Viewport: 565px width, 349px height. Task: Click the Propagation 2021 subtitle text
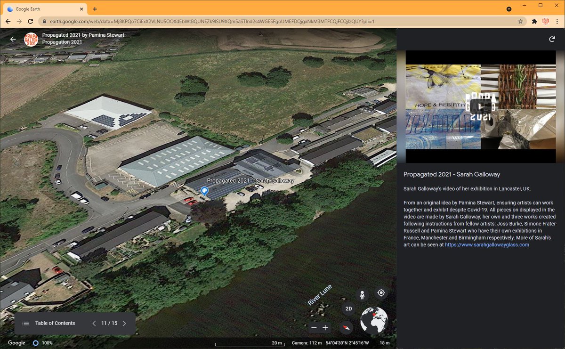(x=62, y=42)
